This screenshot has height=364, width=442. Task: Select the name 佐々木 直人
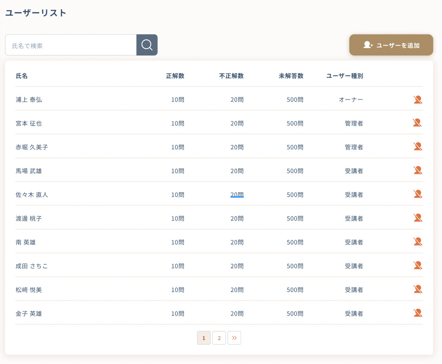pos(32,195)
